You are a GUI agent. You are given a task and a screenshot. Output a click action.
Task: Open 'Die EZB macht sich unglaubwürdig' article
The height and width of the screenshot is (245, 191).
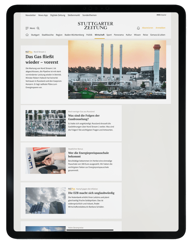91,193
